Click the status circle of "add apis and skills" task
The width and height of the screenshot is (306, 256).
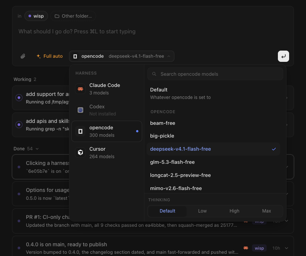coord(19,124)
